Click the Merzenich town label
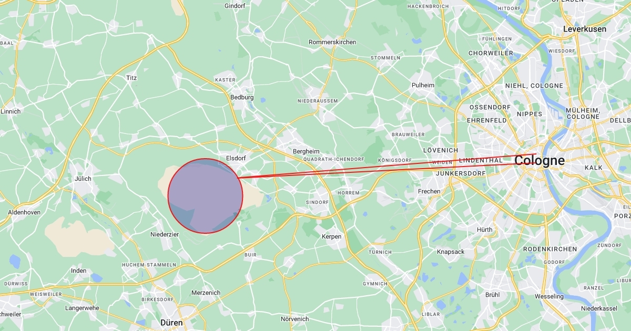 point(206,293)
